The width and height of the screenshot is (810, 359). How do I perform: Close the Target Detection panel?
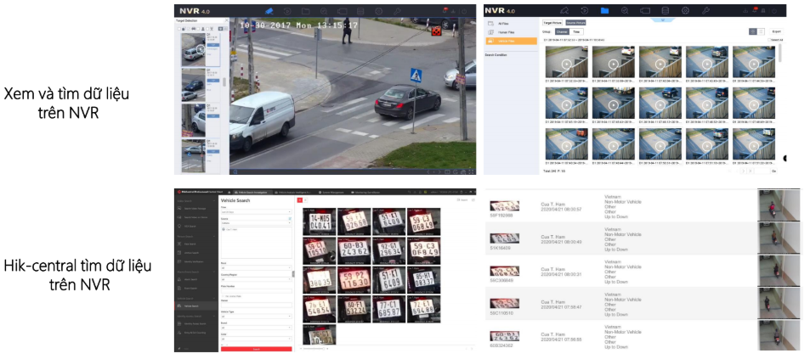pos(225,20)
